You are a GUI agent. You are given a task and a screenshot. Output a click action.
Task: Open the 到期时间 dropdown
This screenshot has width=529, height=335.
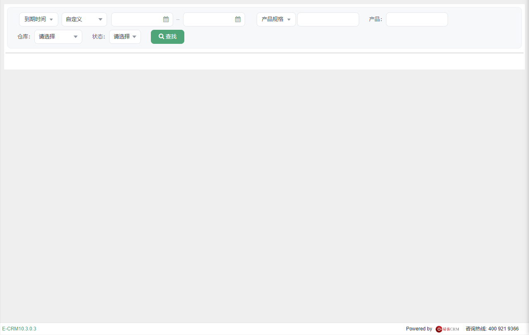[38, 19]
